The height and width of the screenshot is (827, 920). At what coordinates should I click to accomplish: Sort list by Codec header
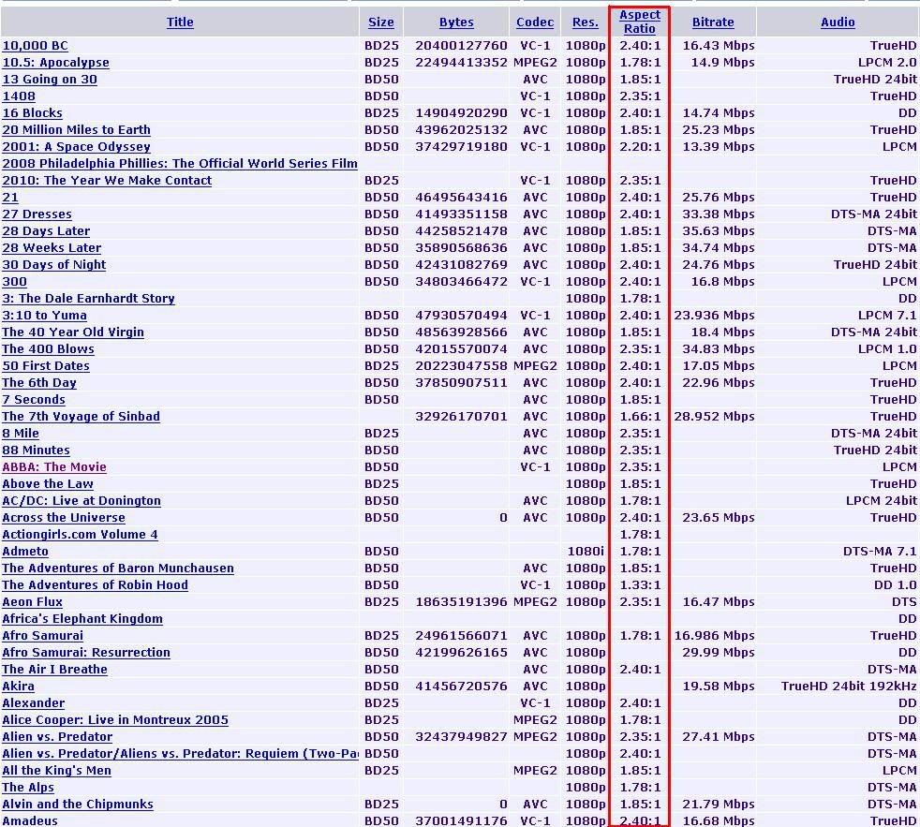(535, 22)
